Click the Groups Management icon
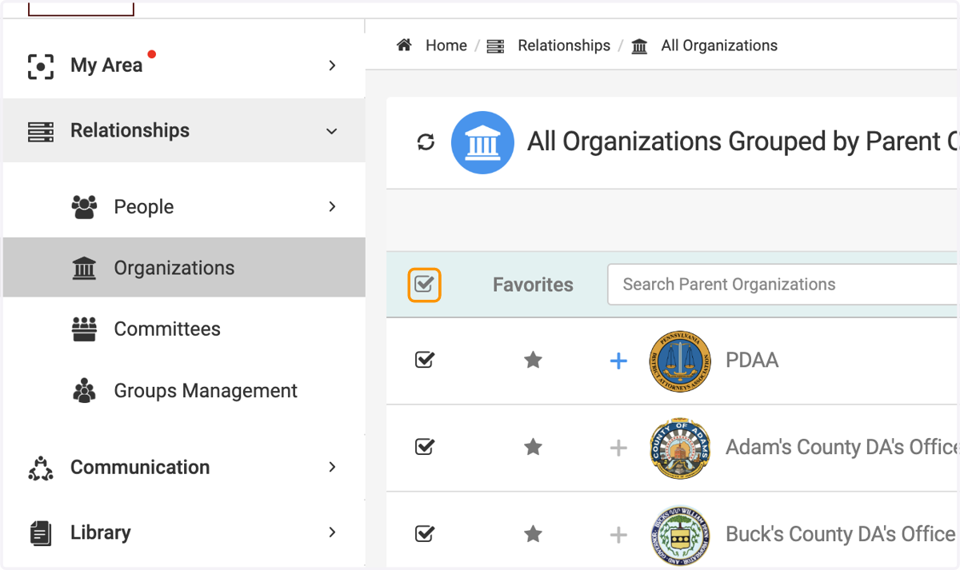 [84, 391]
